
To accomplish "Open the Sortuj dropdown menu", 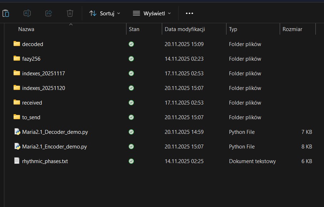I will click(x=105, y=13).
